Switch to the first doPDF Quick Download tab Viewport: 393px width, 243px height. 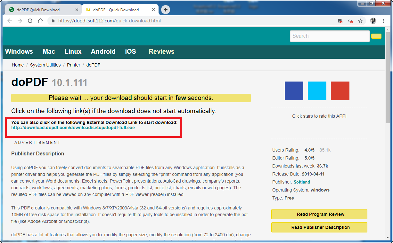point(42,10)
